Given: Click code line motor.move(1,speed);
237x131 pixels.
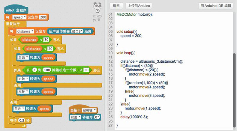Looking at the screenshot, I should [x=143, y=108].
